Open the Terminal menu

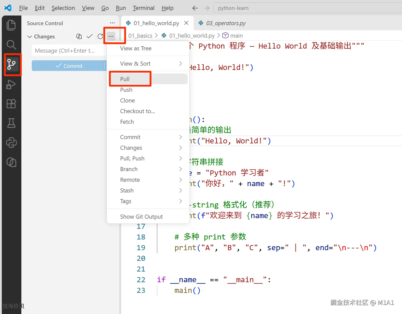pos(143,8)
